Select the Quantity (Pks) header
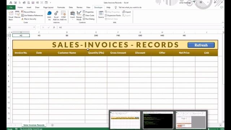Viewport: 231px width, 130px height. 96,53
